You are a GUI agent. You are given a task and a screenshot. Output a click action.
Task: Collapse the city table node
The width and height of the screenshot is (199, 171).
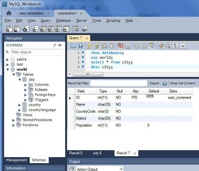pyautogui.click(x=20, y=80)
